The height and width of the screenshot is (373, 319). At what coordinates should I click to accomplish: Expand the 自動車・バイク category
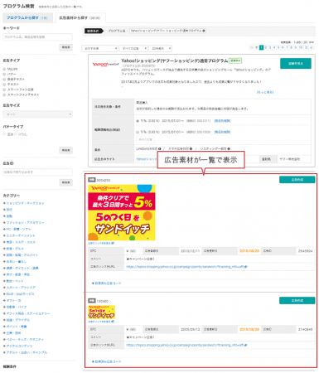point(15,307)
